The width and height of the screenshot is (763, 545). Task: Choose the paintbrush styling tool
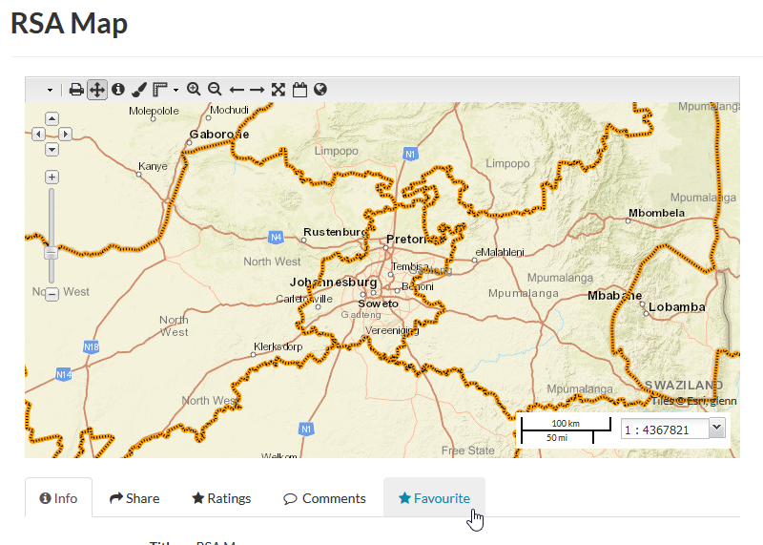coord(139,90)
